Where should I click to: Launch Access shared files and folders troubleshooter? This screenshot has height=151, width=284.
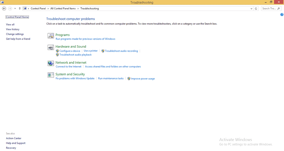(113, 67)
